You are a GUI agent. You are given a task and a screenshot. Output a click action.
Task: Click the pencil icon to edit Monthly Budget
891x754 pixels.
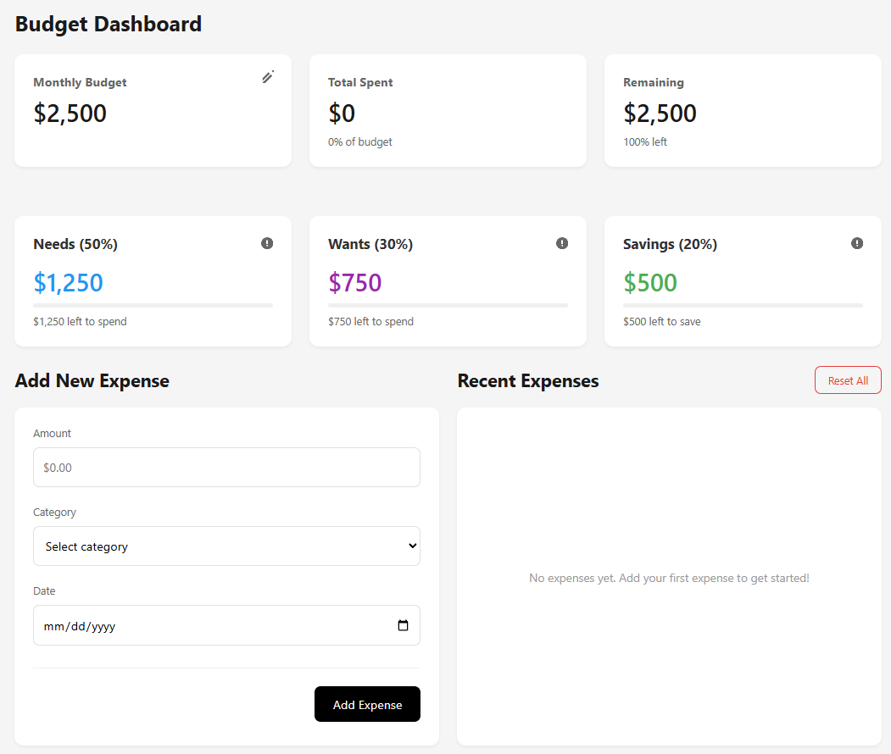coord(268,77)
